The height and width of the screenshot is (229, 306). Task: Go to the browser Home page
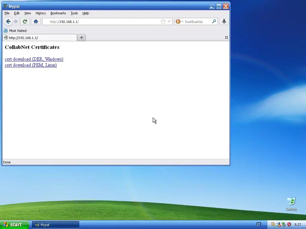pos(36,21)
